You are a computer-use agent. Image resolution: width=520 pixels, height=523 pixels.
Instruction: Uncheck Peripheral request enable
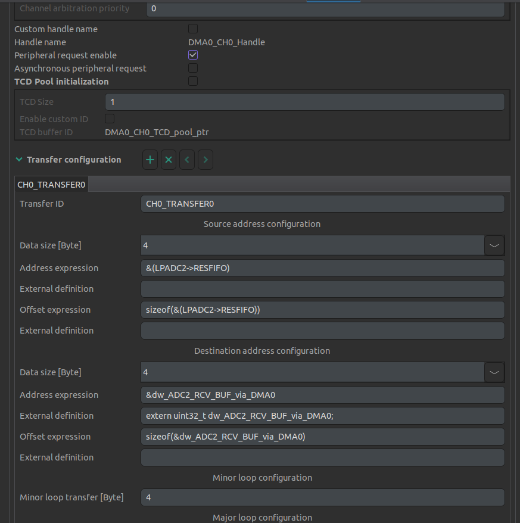tap(192, 54)
